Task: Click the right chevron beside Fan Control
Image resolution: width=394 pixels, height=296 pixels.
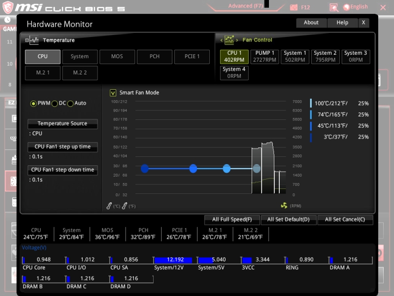Action: coord(237,40)
